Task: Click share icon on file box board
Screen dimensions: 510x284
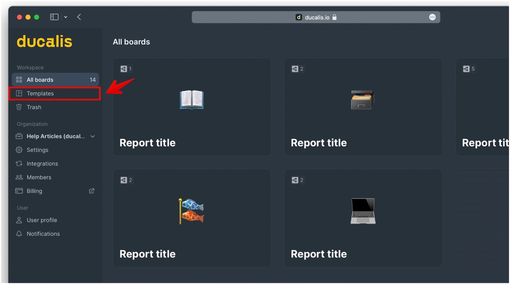Action: (x=295, y=69)
